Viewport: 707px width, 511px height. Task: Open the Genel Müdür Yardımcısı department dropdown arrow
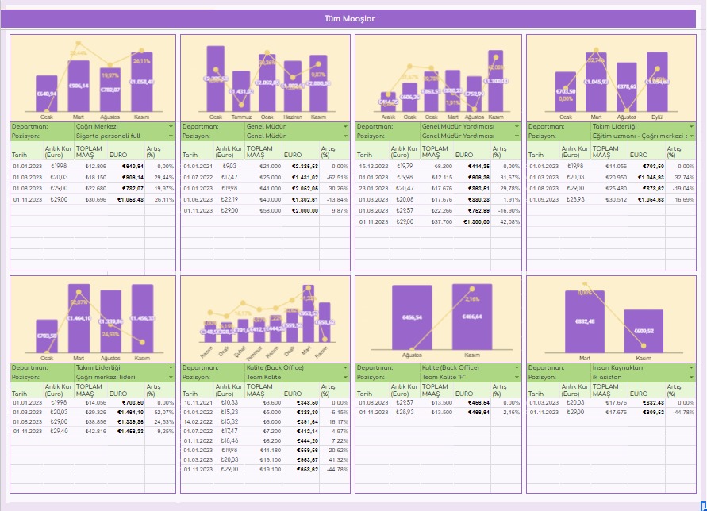pos(517,126)
